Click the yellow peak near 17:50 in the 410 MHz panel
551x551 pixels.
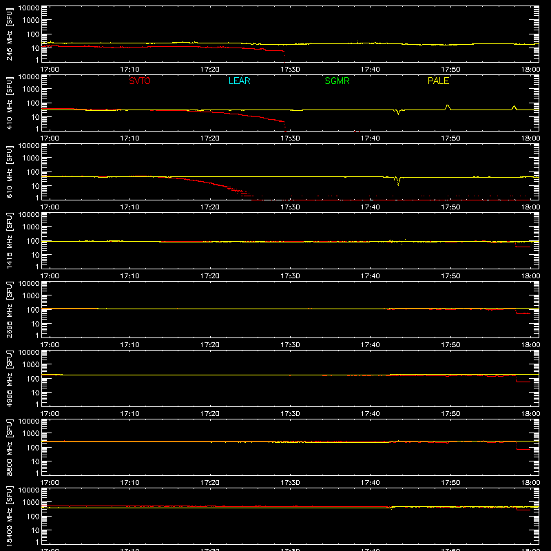point(447,107)
